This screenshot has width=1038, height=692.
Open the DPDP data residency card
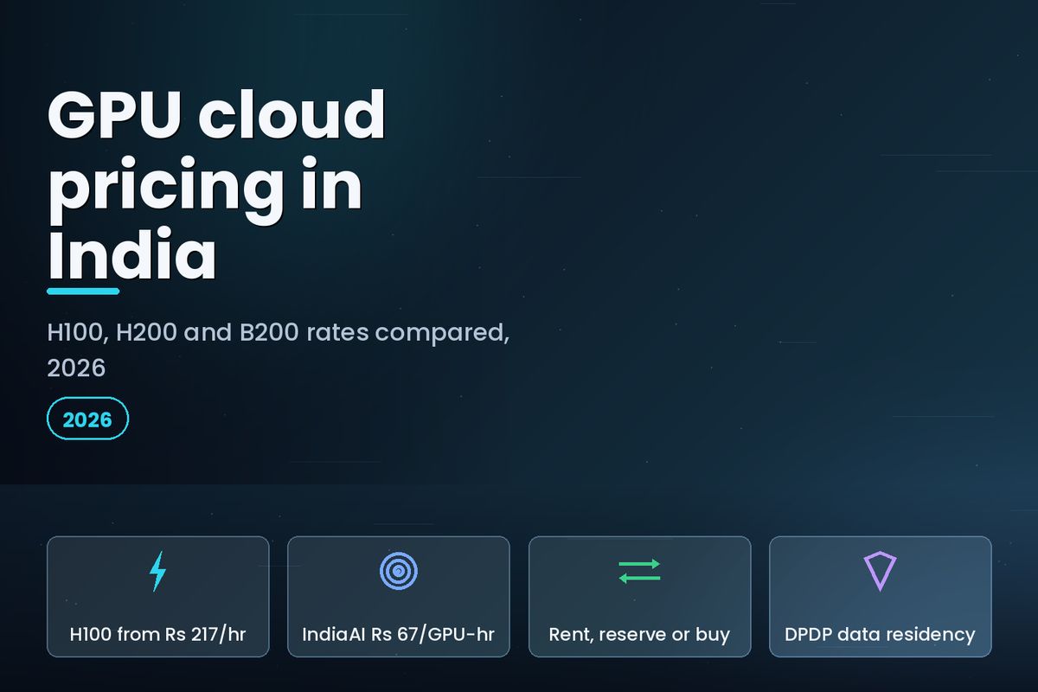click(880, 597)
